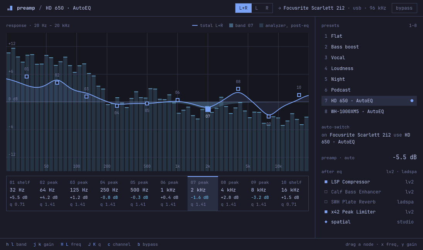Choose the Loudness preset

pyautogui.click(x=369, y=68)
